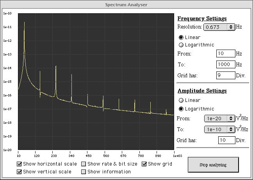The height and width of the screenshot is (180, 253).
Task: Click the frequency From field showing 10
Action: 226,53
